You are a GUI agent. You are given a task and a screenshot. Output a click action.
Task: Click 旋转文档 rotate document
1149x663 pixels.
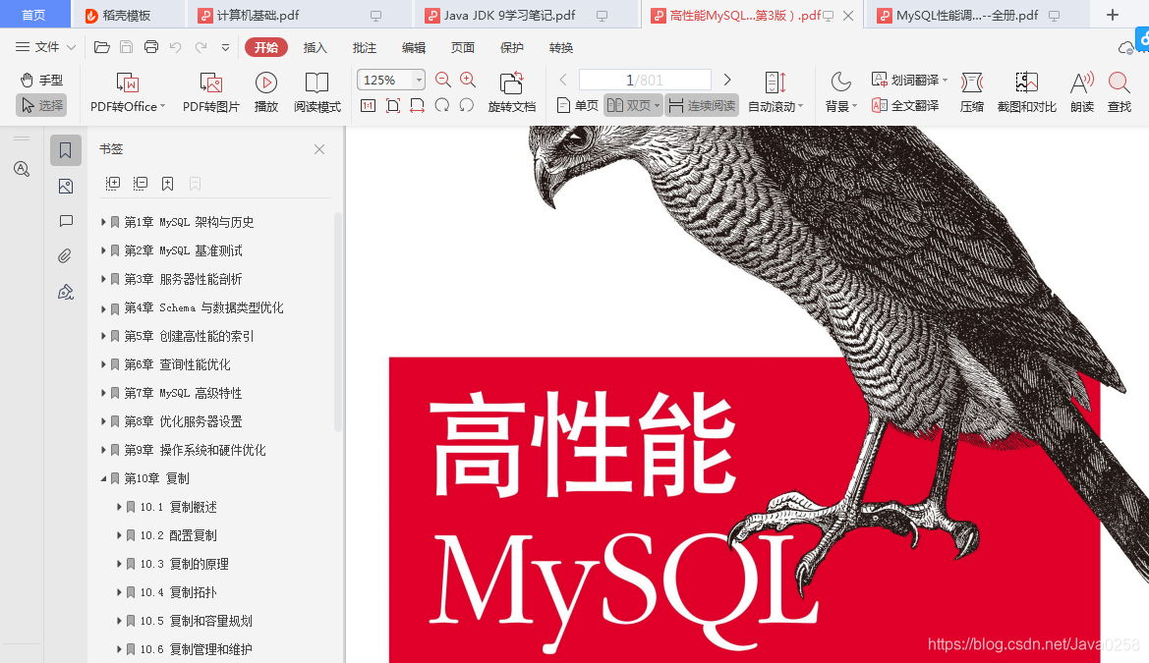point(511,92)
